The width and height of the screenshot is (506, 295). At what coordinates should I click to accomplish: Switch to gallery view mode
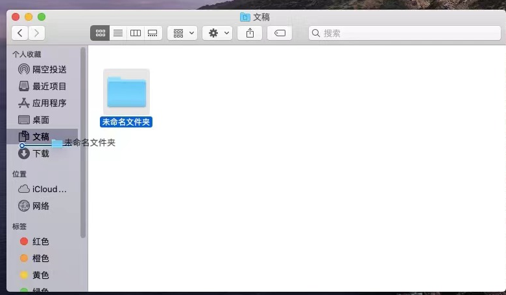(153, 33)
